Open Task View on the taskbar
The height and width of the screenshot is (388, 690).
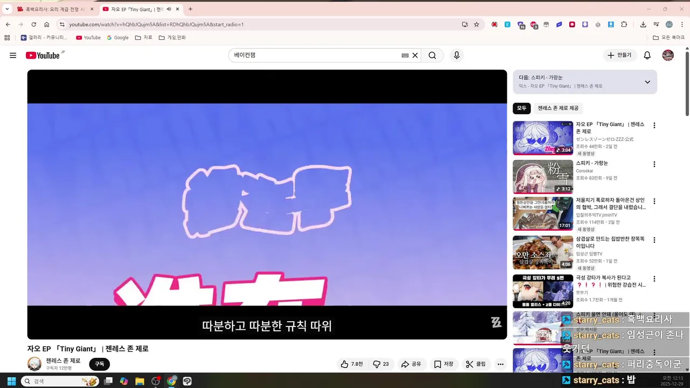[x=108, y=381]
